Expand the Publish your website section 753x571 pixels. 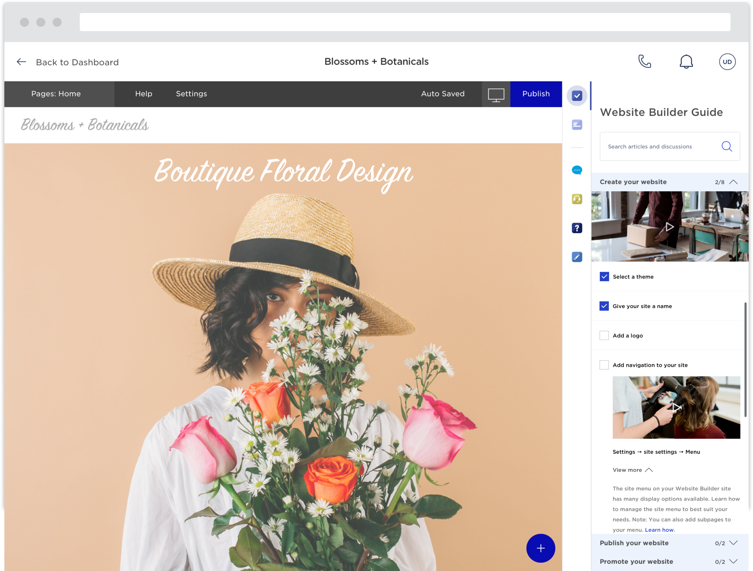click(733, 543)
